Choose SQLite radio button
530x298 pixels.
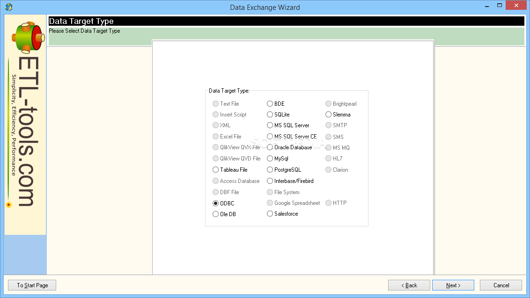[x=278, y=115]
